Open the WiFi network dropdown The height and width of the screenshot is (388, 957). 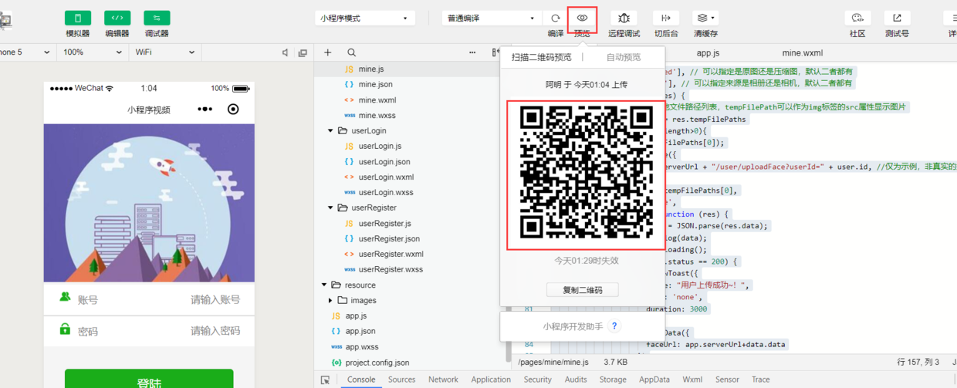coord(164,52)
